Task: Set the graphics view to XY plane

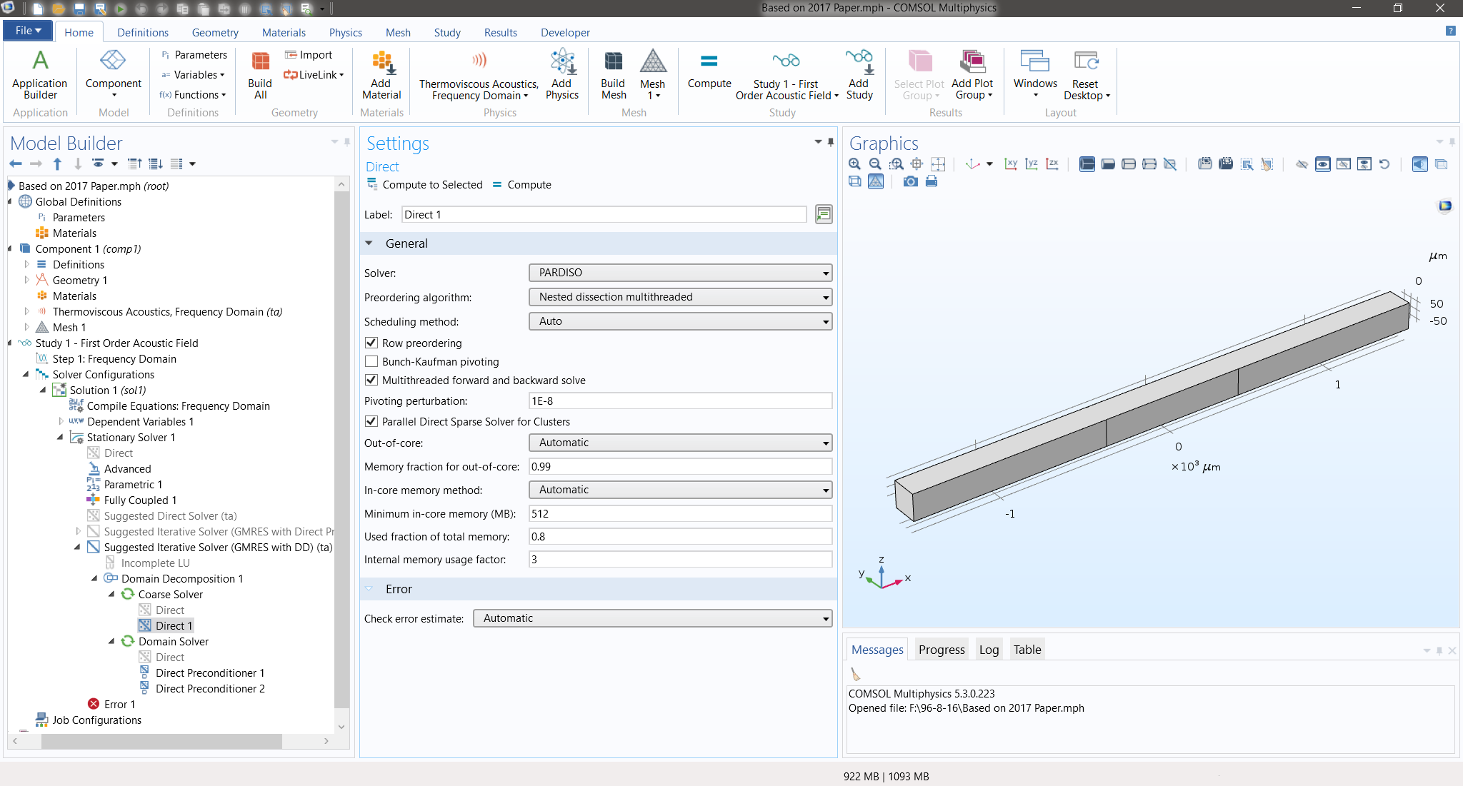Action: [1011, 164]
